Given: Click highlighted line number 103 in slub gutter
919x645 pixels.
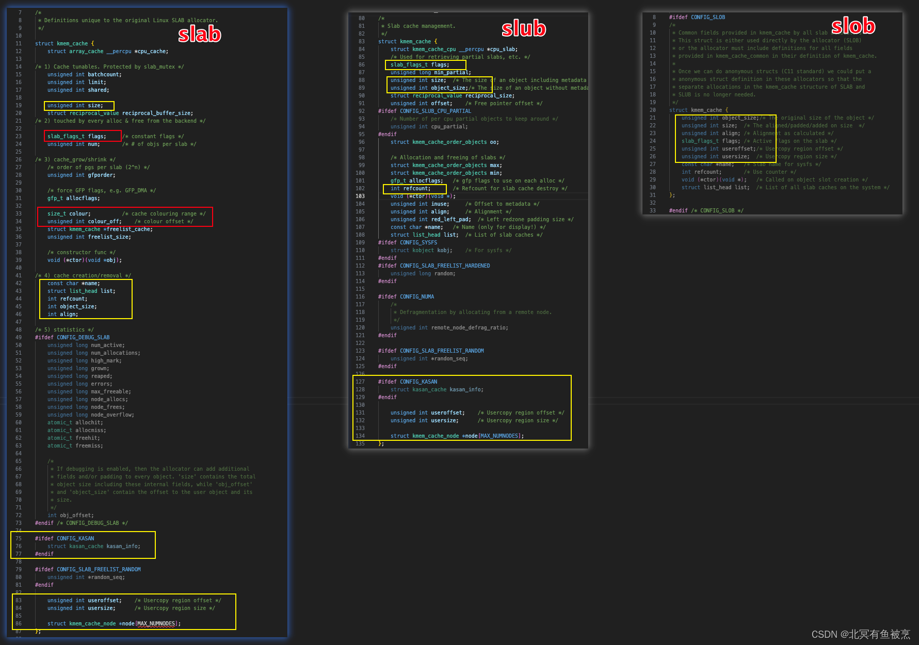Looking at the screenshot, I should (x=360, y=196).
